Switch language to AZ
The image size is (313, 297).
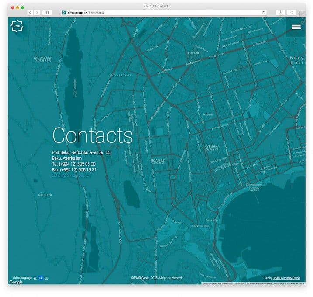coord(35,278)
